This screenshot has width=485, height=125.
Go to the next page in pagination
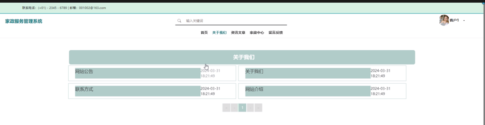pyautogui.click(x=251, y=108)
